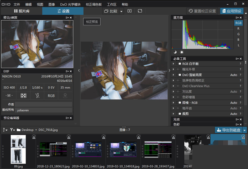Click the metering mode icon in EXIF
Screen dimensions: 248x169
point(23,95)
